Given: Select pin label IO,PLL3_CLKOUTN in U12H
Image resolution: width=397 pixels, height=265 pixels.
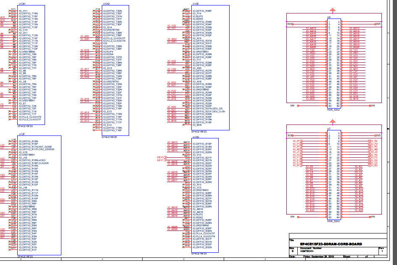Looking at the screenshot, I should (x=30, y=117).
